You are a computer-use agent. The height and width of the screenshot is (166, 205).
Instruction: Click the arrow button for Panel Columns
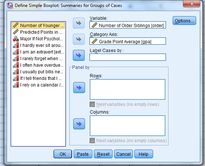[x=79, y=124]
